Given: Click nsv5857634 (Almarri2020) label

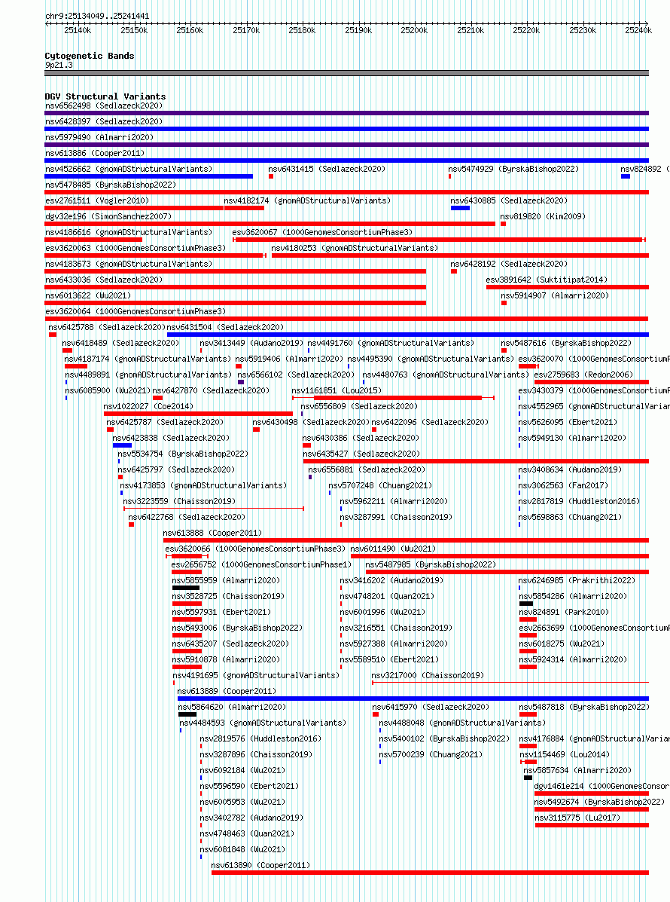Looking at the screenshot, I should click(577, 770).
